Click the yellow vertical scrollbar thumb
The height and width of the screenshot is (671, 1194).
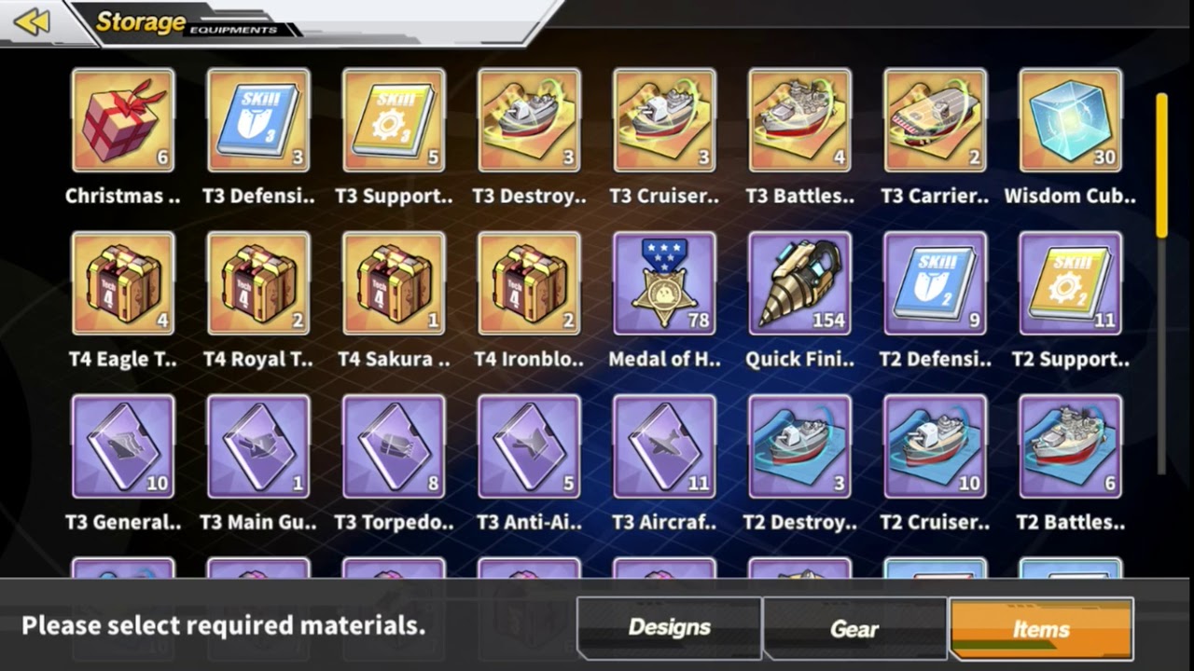tap(1161, 165)
